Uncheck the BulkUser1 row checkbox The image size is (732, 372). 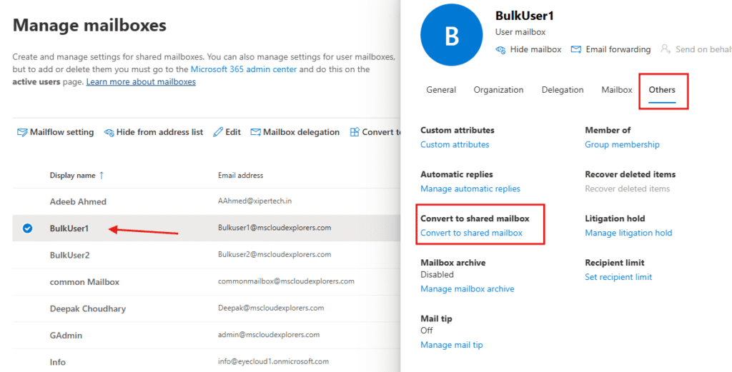tap(27, 228)
